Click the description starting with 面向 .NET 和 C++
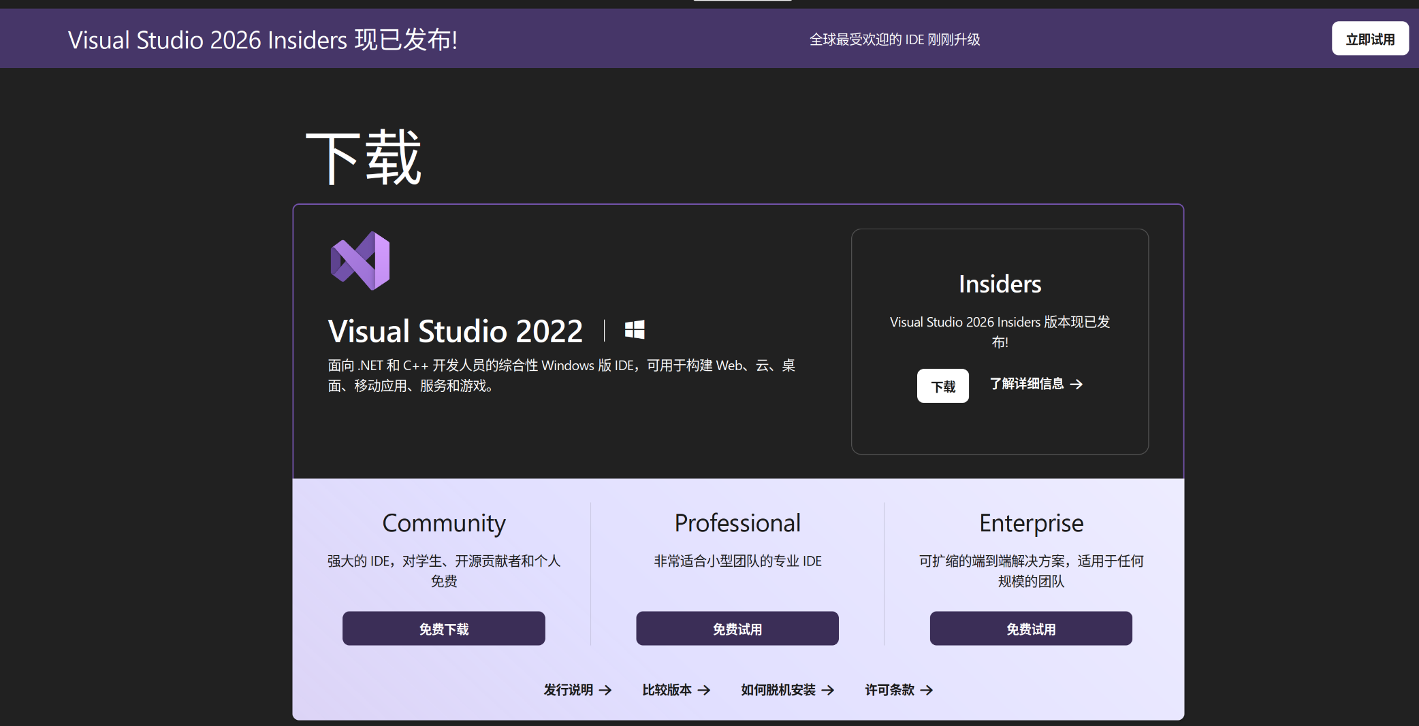This screenshot has width=1419, height=726. coord(562,376)
